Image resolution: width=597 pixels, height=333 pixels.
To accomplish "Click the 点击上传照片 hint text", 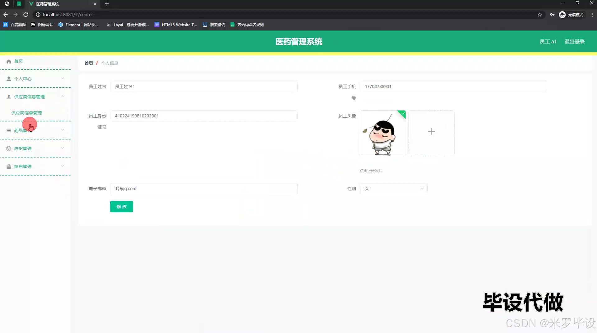I will [x=371, y=171].
